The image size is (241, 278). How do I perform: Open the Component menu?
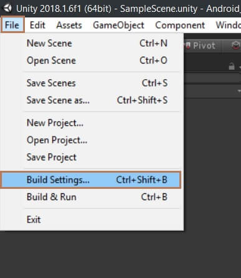180,25
